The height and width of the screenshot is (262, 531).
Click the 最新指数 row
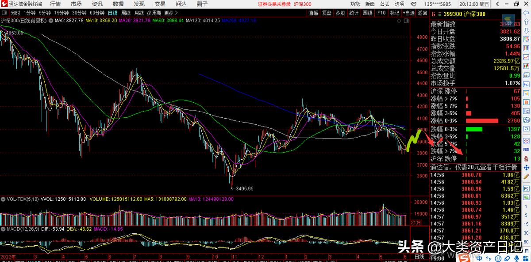(475, 24)
